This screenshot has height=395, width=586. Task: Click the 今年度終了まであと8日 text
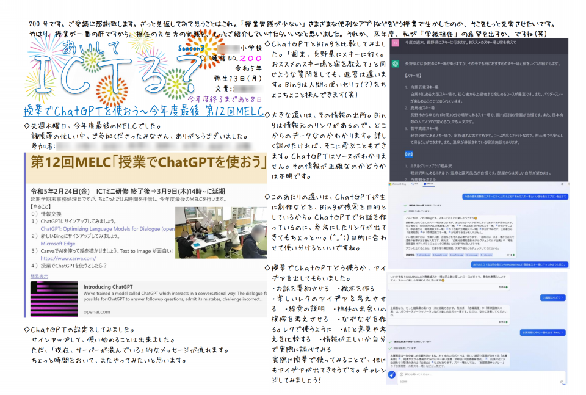225,99
